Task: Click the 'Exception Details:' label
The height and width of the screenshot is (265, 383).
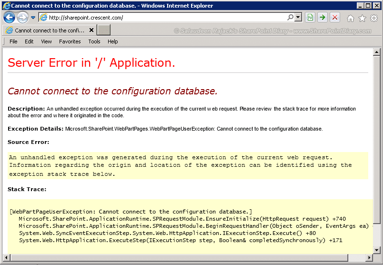Action: [35, 129]
